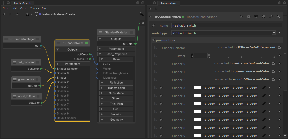Toggle the green view flag on RSShaderSwitch node
The image size is (288, 139).
87,43
